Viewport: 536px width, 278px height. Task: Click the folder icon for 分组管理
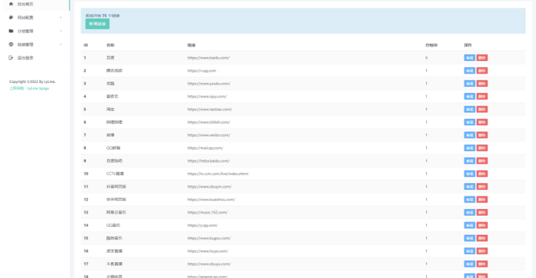point(11,31)
